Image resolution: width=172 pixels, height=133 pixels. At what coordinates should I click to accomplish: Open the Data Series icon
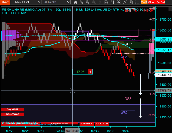(x=119, y=2)
